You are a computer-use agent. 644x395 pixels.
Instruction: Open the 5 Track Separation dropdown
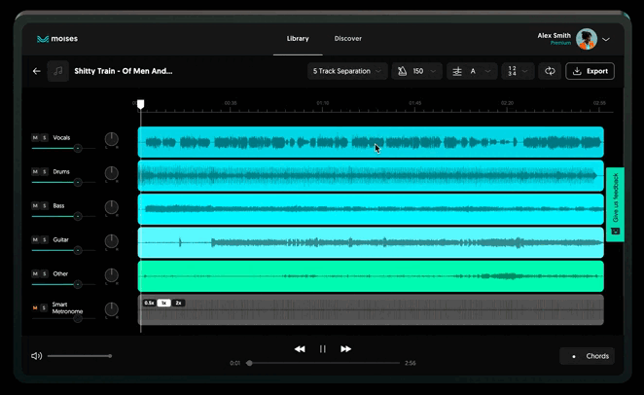347,71
